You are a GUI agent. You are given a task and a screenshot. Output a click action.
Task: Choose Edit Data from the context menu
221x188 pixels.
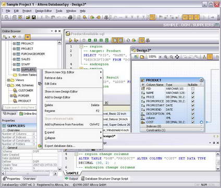point(51,84)
